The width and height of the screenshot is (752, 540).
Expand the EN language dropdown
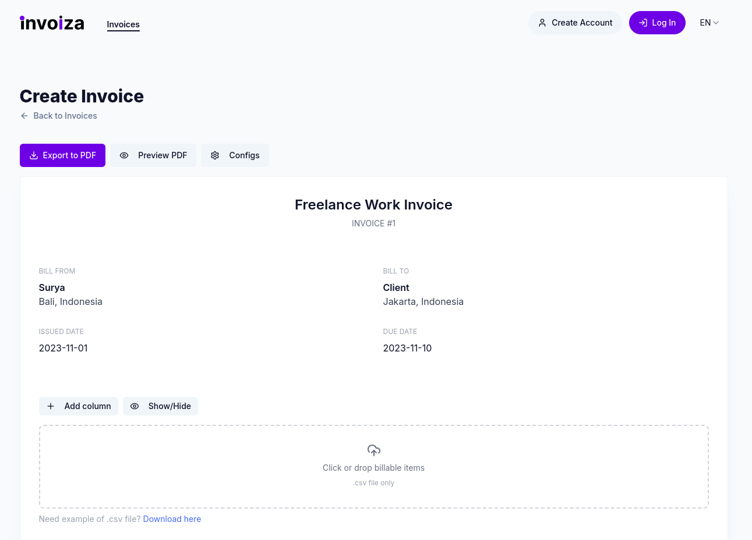click(x=709, y=23)
